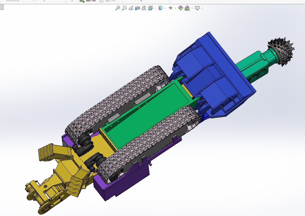Click the Apply Scene icon
This screenshot has width=305, height=216.
coord(187,8)
